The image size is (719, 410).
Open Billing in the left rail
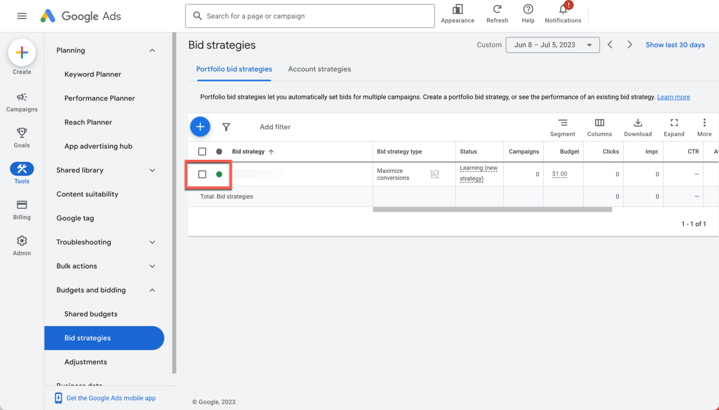tap(22, 210)
